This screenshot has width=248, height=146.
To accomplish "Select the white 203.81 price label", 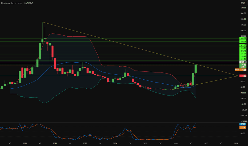I will click(x=243, y=62).
